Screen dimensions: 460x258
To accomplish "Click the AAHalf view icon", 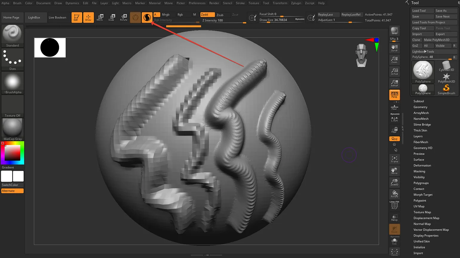I will [x=394, y=83].
